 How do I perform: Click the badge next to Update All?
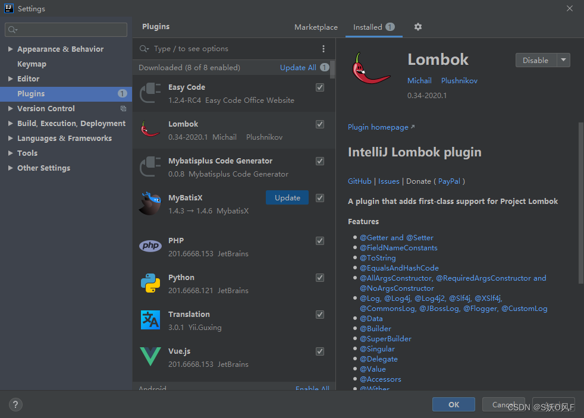pyautogui.click(x=324, y=67)
